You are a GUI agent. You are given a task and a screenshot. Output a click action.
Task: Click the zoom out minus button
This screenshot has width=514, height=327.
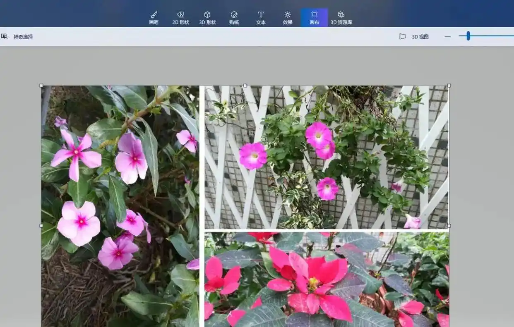coord(447,37)
